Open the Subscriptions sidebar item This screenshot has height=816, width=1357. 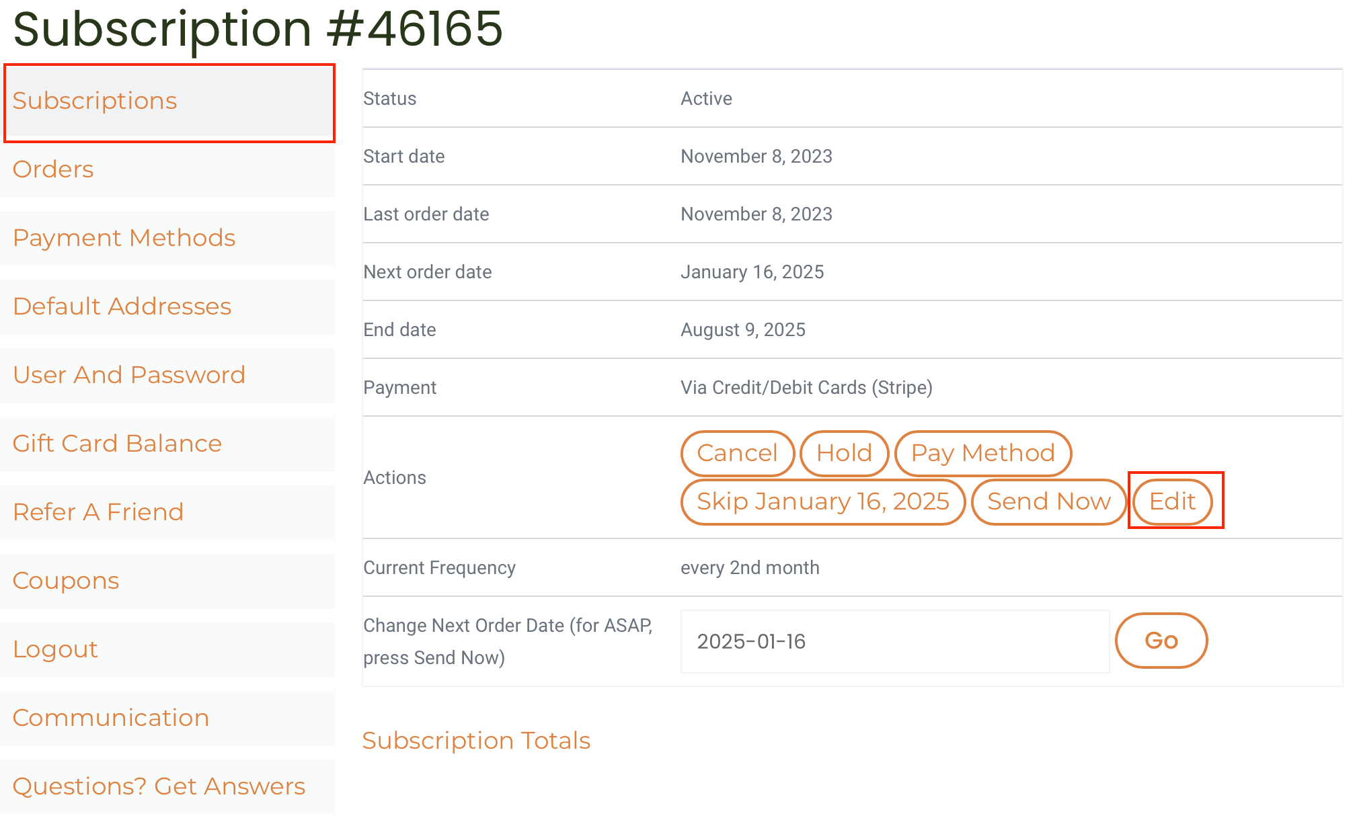[95, 101]
